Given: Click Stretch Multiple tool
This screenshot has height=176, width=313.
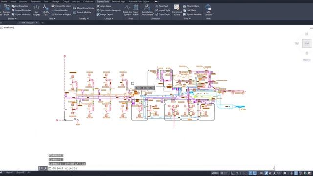Looking at the screenshot, I should tap(82, 12).
